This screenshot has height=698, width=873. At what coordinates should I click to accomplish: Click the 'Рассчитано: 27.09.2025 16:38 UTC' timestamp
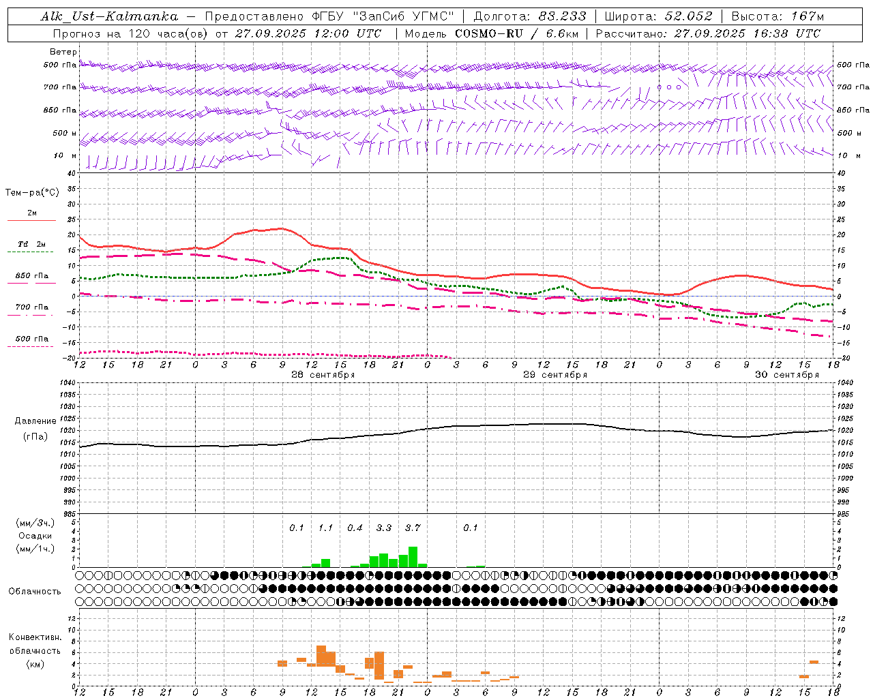point(708,33)
